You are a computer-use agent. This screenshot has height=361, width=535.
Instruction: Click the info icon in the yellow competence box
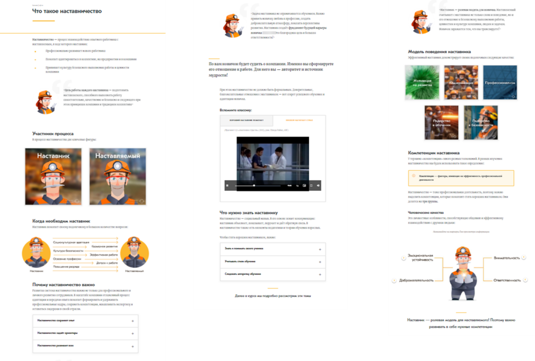pyautogui.click(x=414, y=176)
